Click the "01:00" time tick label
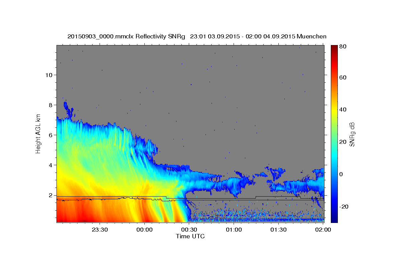The width and height of the screenshot is (401, 267). [x=234, y=230]
